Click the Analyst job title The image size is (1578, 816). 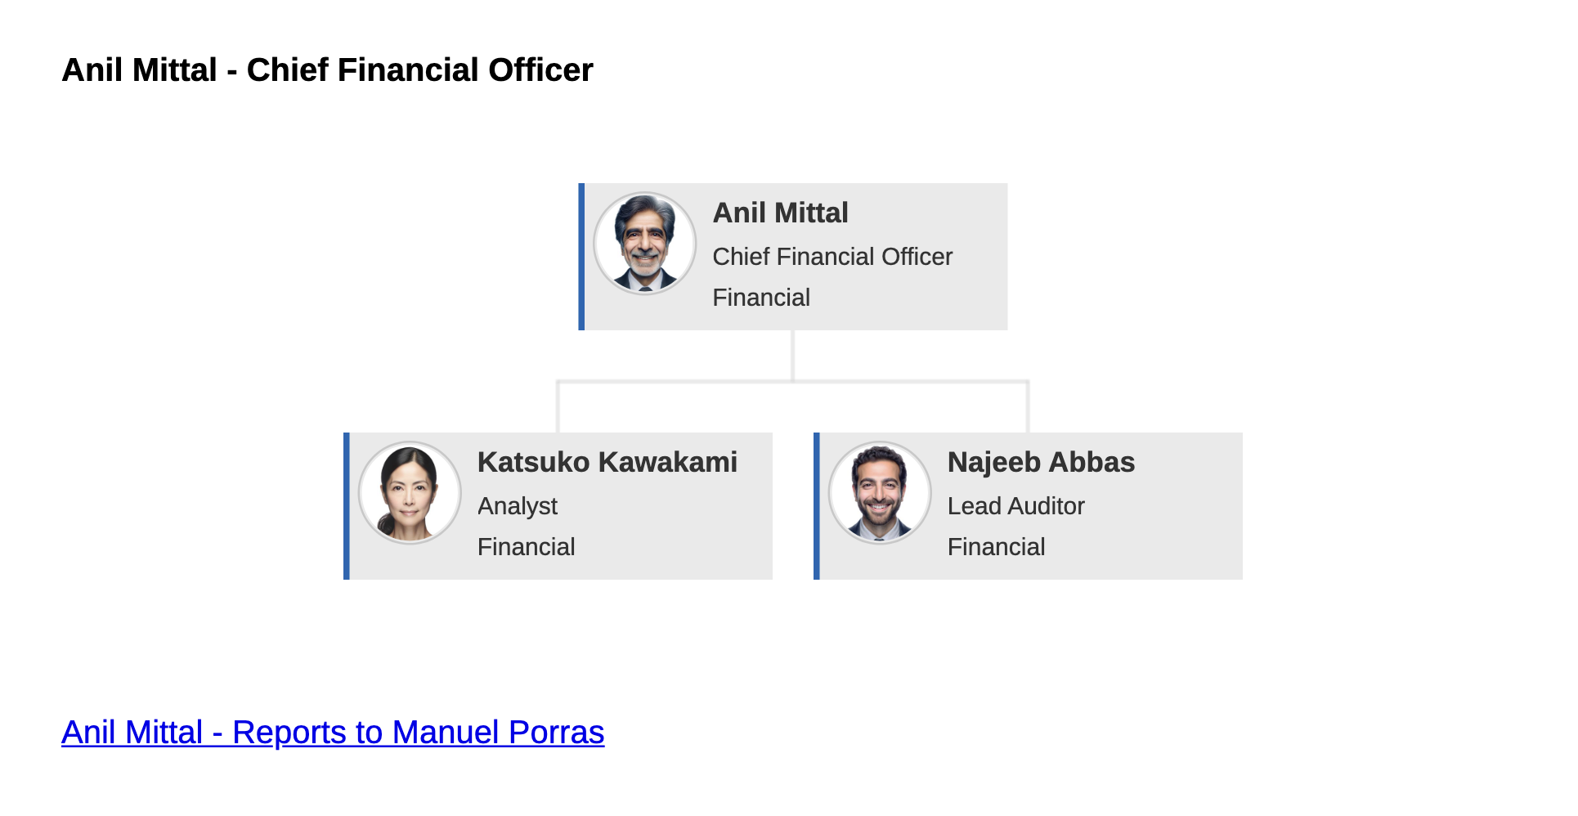[x=517, y=506]
